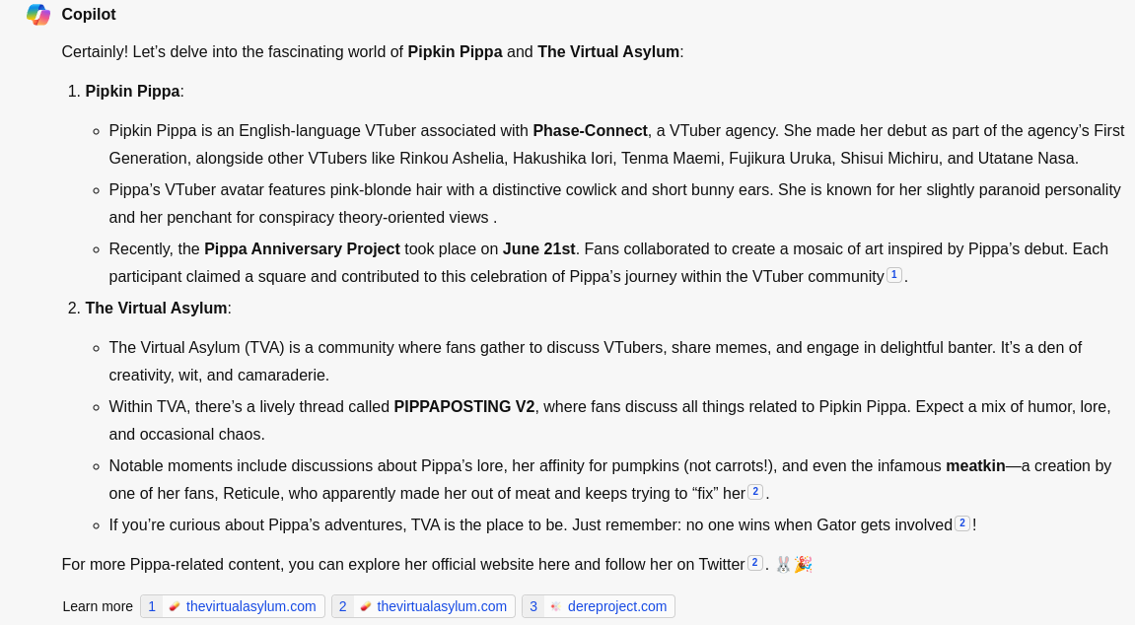Click the party popper emoji
Image resolution: width=1135 pixels, height=625 pixels.
click(804, 564)
